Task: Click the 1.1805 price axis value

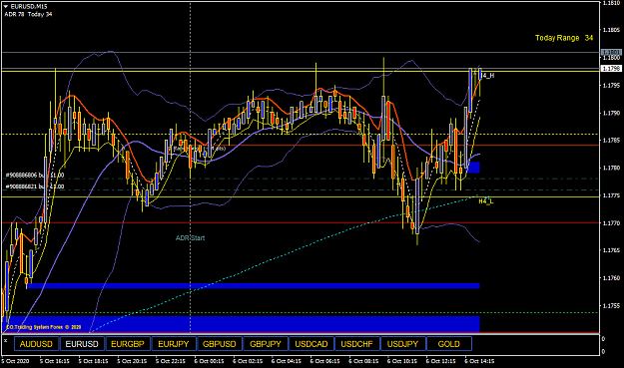Action: [611, 30]
